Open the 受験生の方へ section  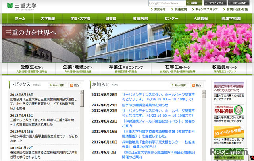click(x=32, y=69)
